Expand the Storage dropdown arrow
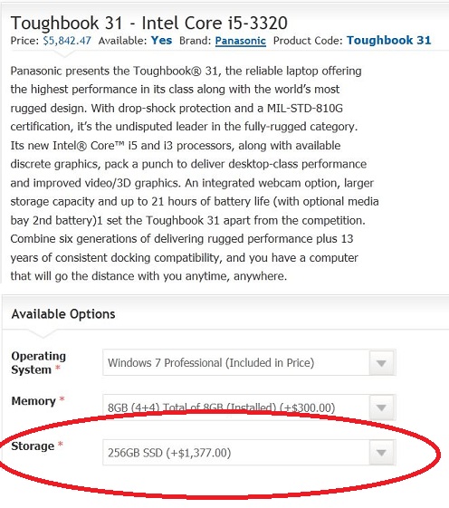Screen dimensions: 449x508 pos(382,452)
